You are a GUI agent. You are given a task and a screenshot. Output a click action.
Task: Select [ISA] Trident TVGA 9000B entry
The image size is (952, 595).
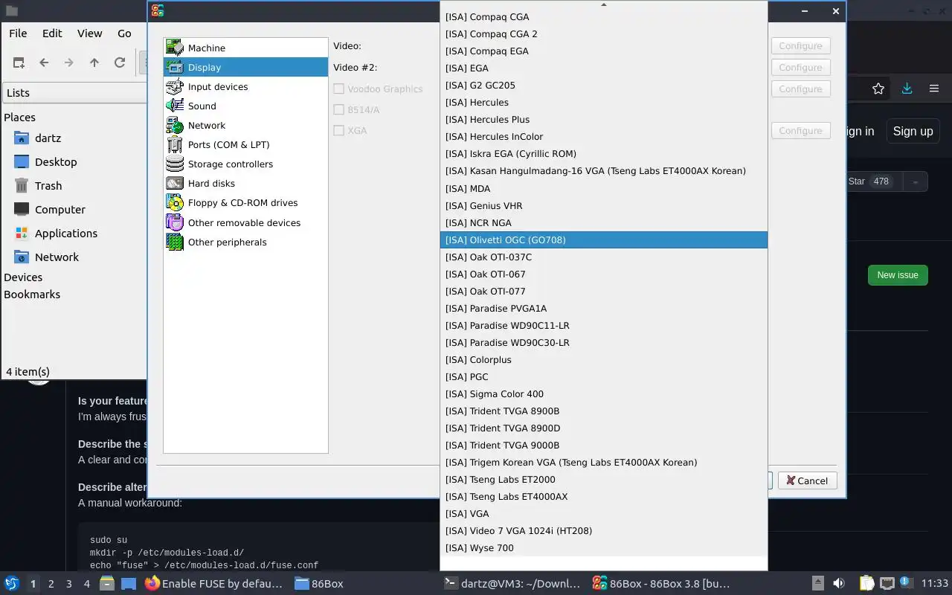(x=603, y=445)
